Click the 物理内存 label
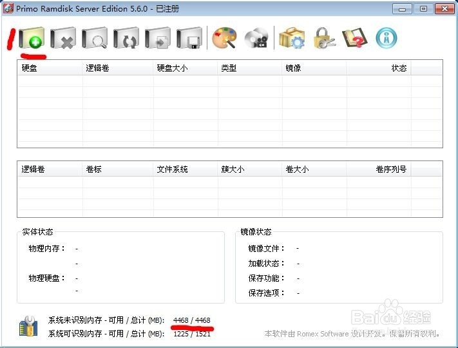This screenshot has height=348, width=458. [x=47, y=249]
